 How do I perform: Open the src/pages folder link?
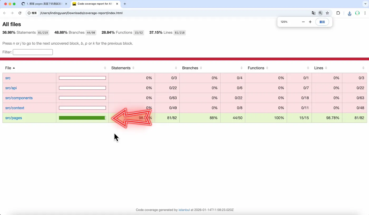13,118
